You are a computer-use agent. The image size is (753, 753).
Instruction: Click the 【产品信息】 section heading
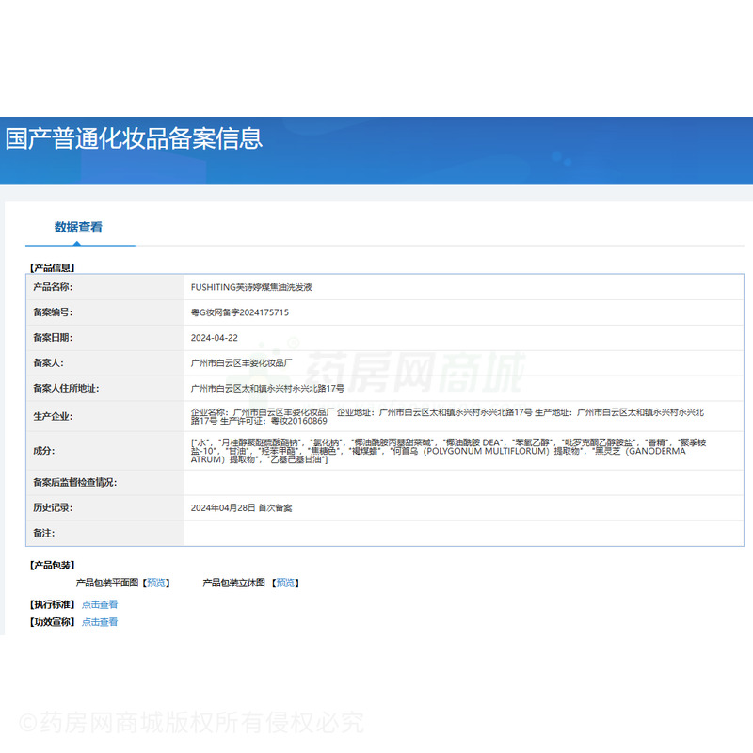click(x=53, y=268)
